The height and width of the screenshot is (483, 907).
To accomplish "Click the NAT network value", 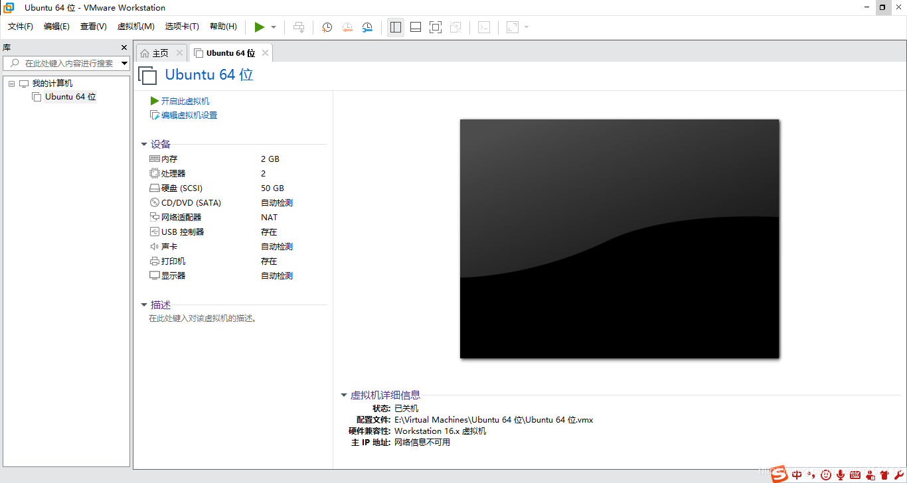I will (270, 218).
